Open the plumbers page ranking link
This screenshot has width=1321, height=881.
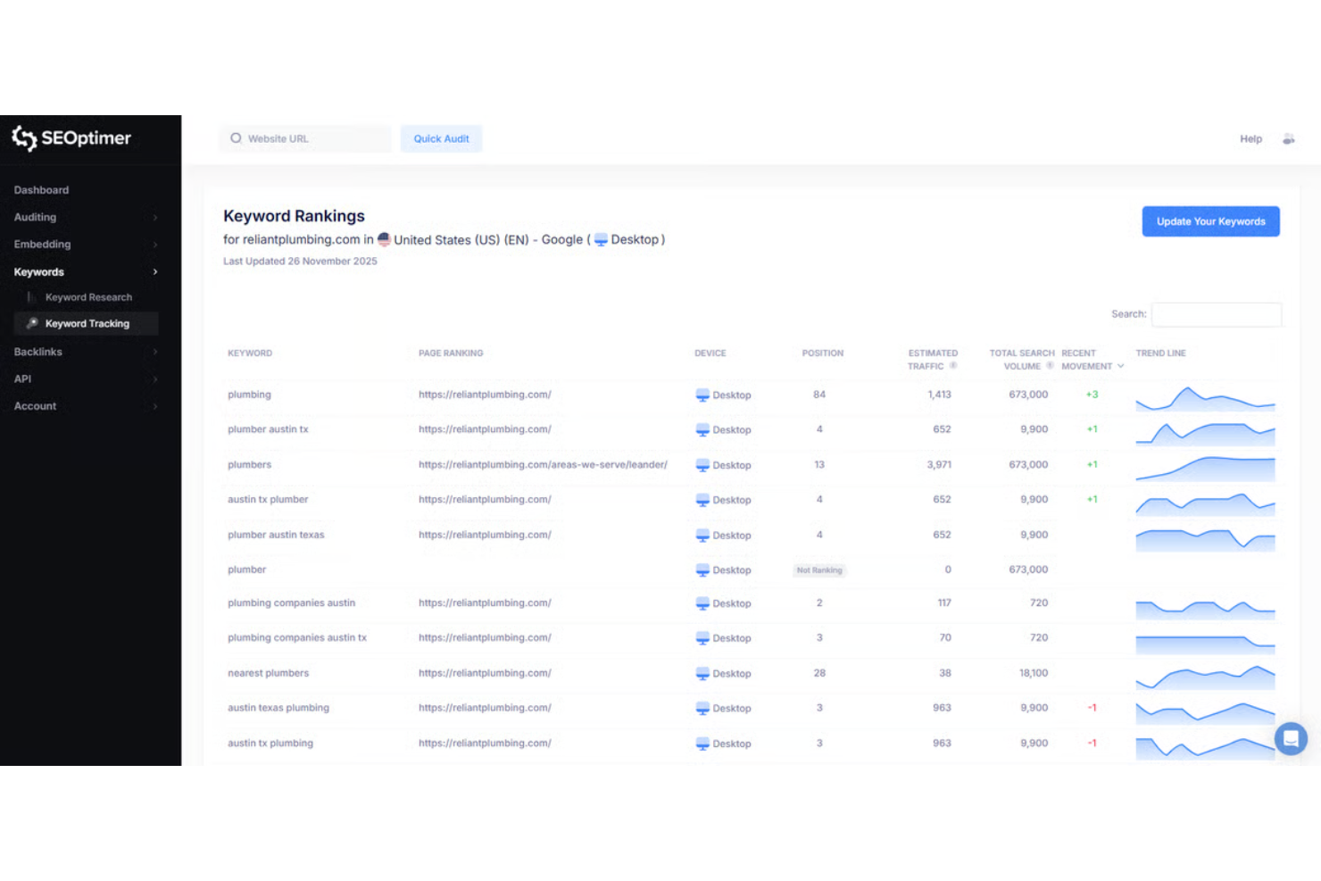[543, 465]
